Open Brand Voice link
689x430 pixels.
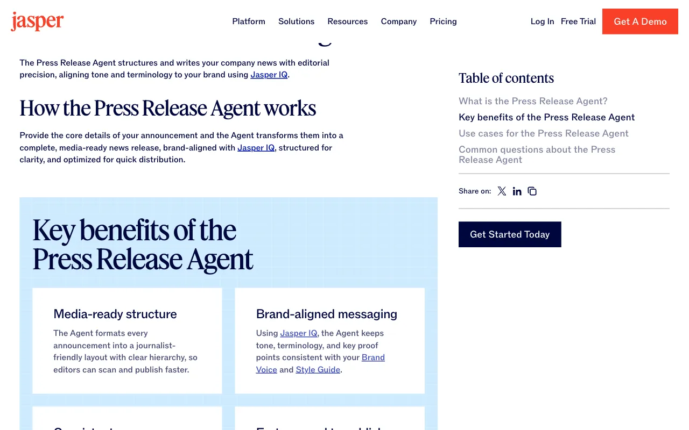373,357
